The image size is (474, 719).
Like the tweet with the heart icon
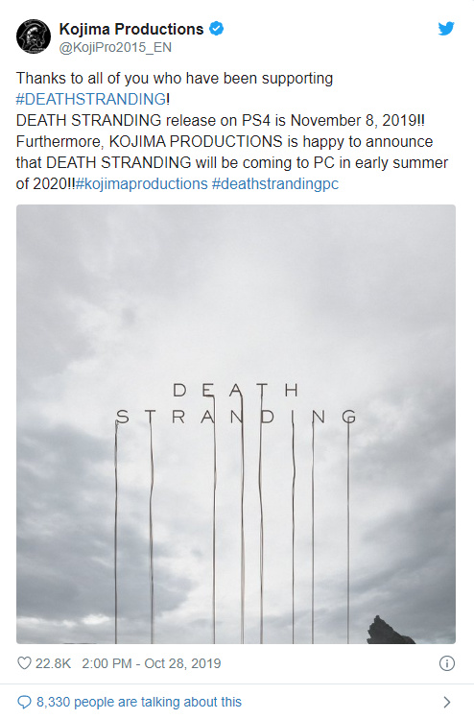tap(24, 663)
